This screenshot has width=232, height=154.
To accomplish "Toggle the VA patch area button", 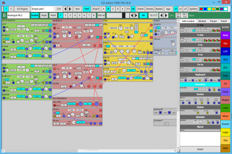I will 133,9.
